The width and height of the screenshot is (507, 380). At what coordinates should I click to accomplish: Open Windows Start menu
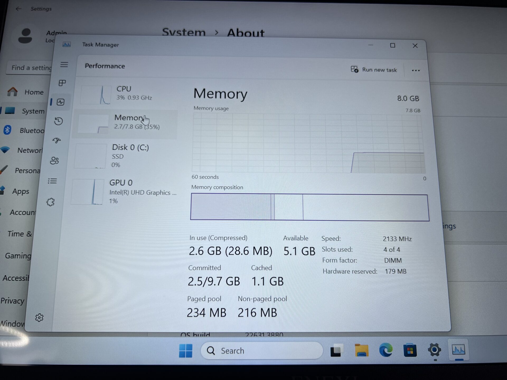[186, 350]
